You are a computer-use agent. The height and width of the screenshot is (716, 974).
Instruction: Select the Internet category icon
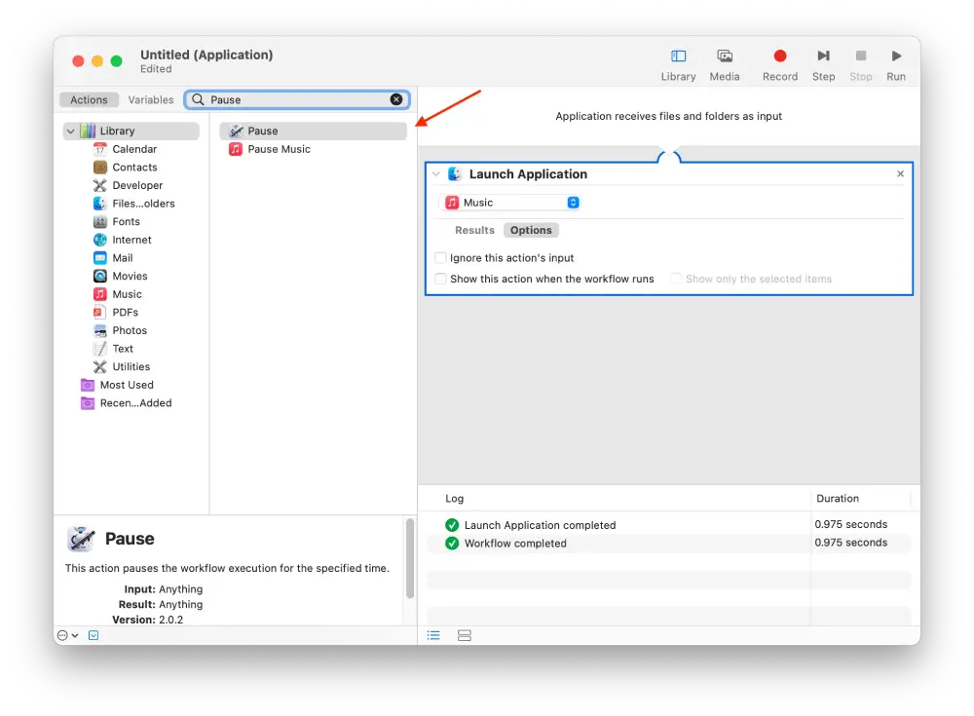click(x=100, y=240)
